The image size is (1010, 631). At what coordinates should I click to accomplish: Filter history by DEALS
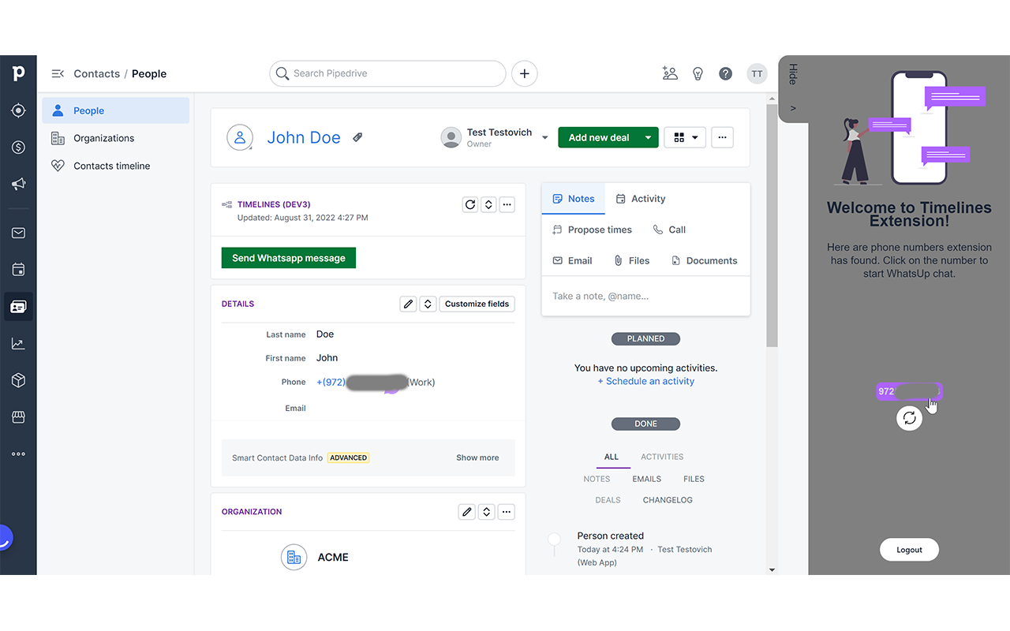pos(608,500)
